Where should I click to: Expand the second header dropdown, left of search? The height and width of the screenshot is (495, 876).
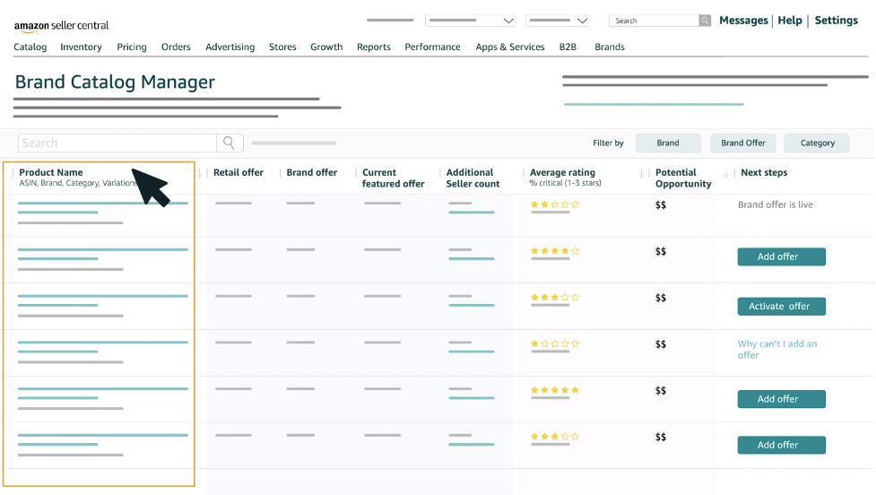tap(558, 21)
